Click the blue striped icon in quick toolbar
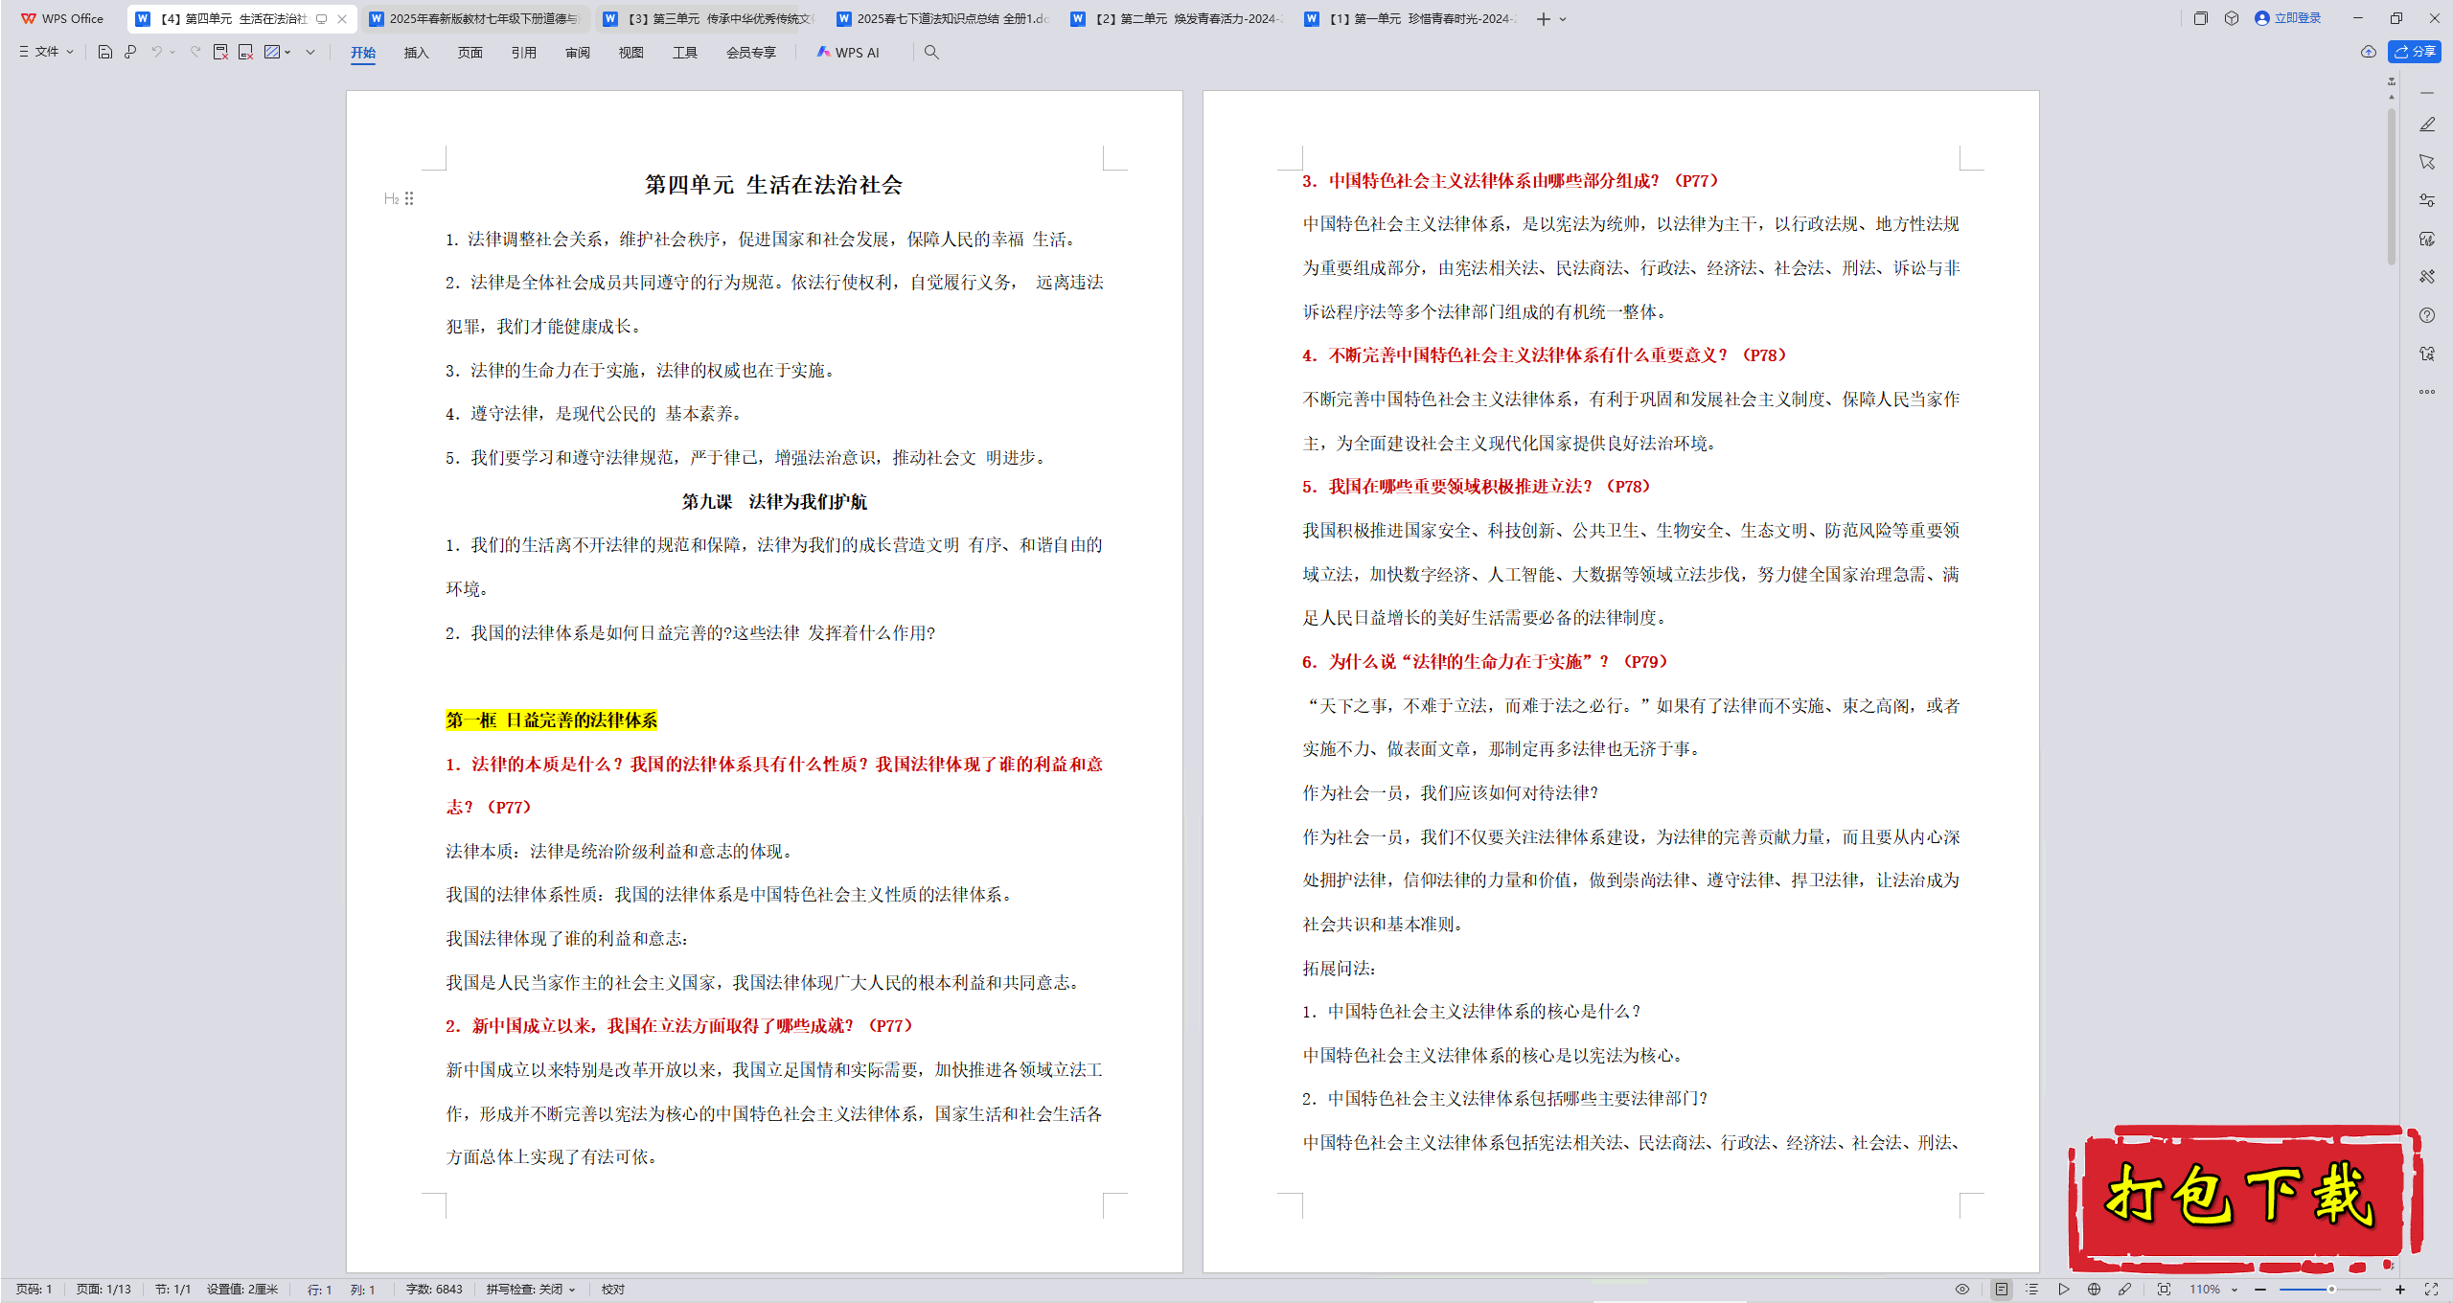 tap(272, 52)
